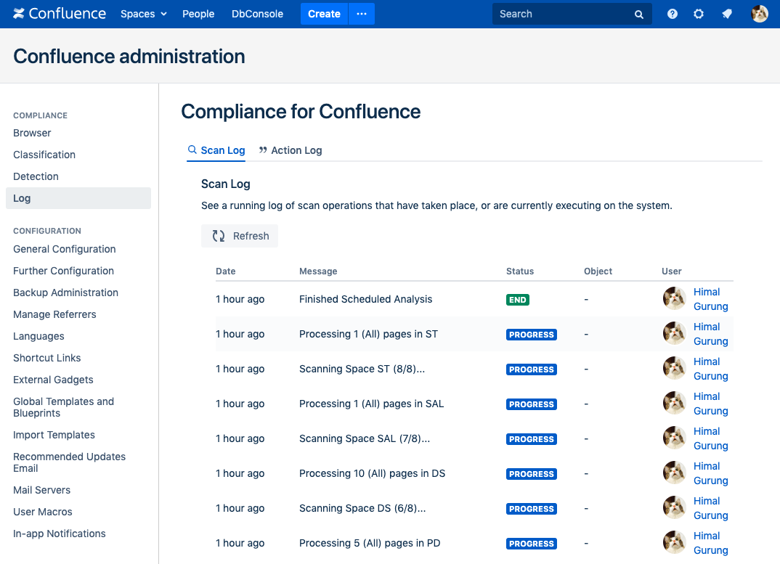780x564 pixels.
Task: Open the settings gear icon
Action: 699,14
